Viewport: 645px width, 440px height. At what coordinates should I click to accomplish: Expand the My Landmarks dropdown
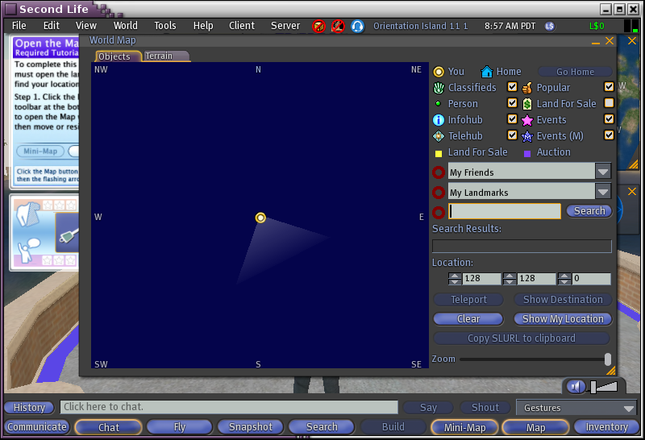603,191
